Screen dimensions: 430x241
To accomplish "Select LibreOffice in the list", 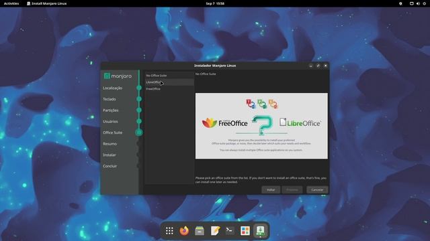I will [169, 82].
